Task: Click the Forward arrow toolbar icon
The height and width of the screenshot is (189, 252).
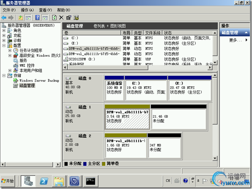Action: click(x=11, y=18)
